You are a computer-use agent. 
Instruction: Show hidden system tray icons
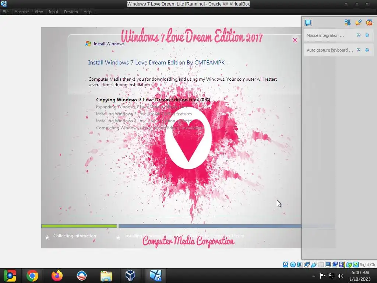(x=314, y=276)
